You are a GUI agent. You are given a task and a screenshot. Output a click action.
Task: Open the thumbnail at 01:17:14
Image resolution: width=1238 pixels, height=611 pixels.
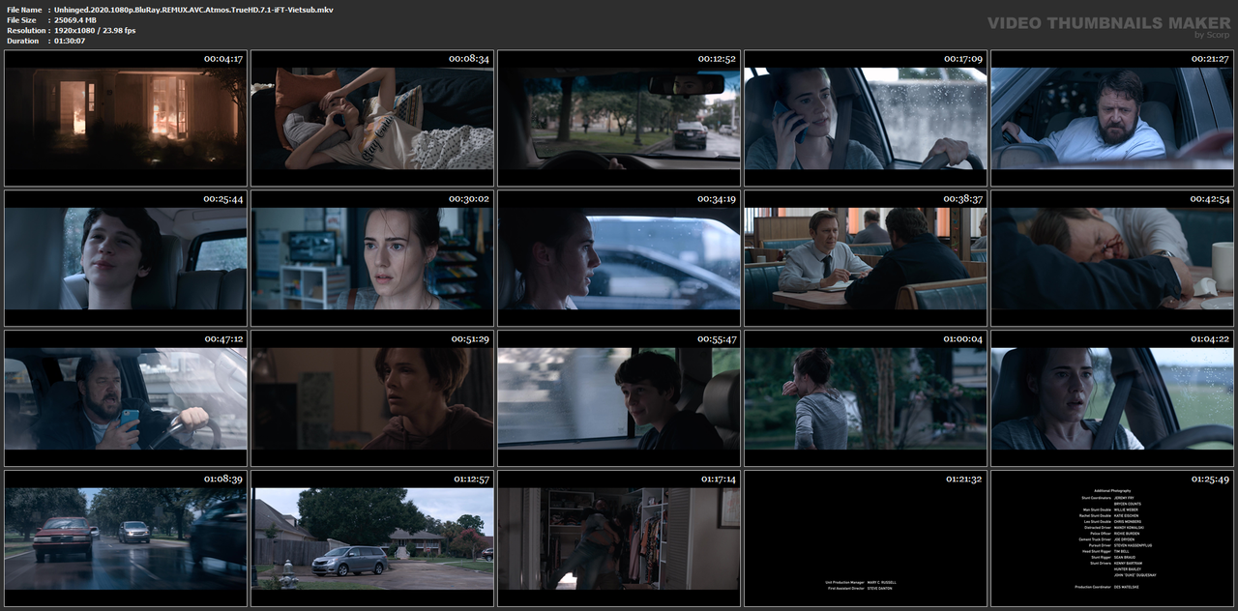[x=619, y=538]
